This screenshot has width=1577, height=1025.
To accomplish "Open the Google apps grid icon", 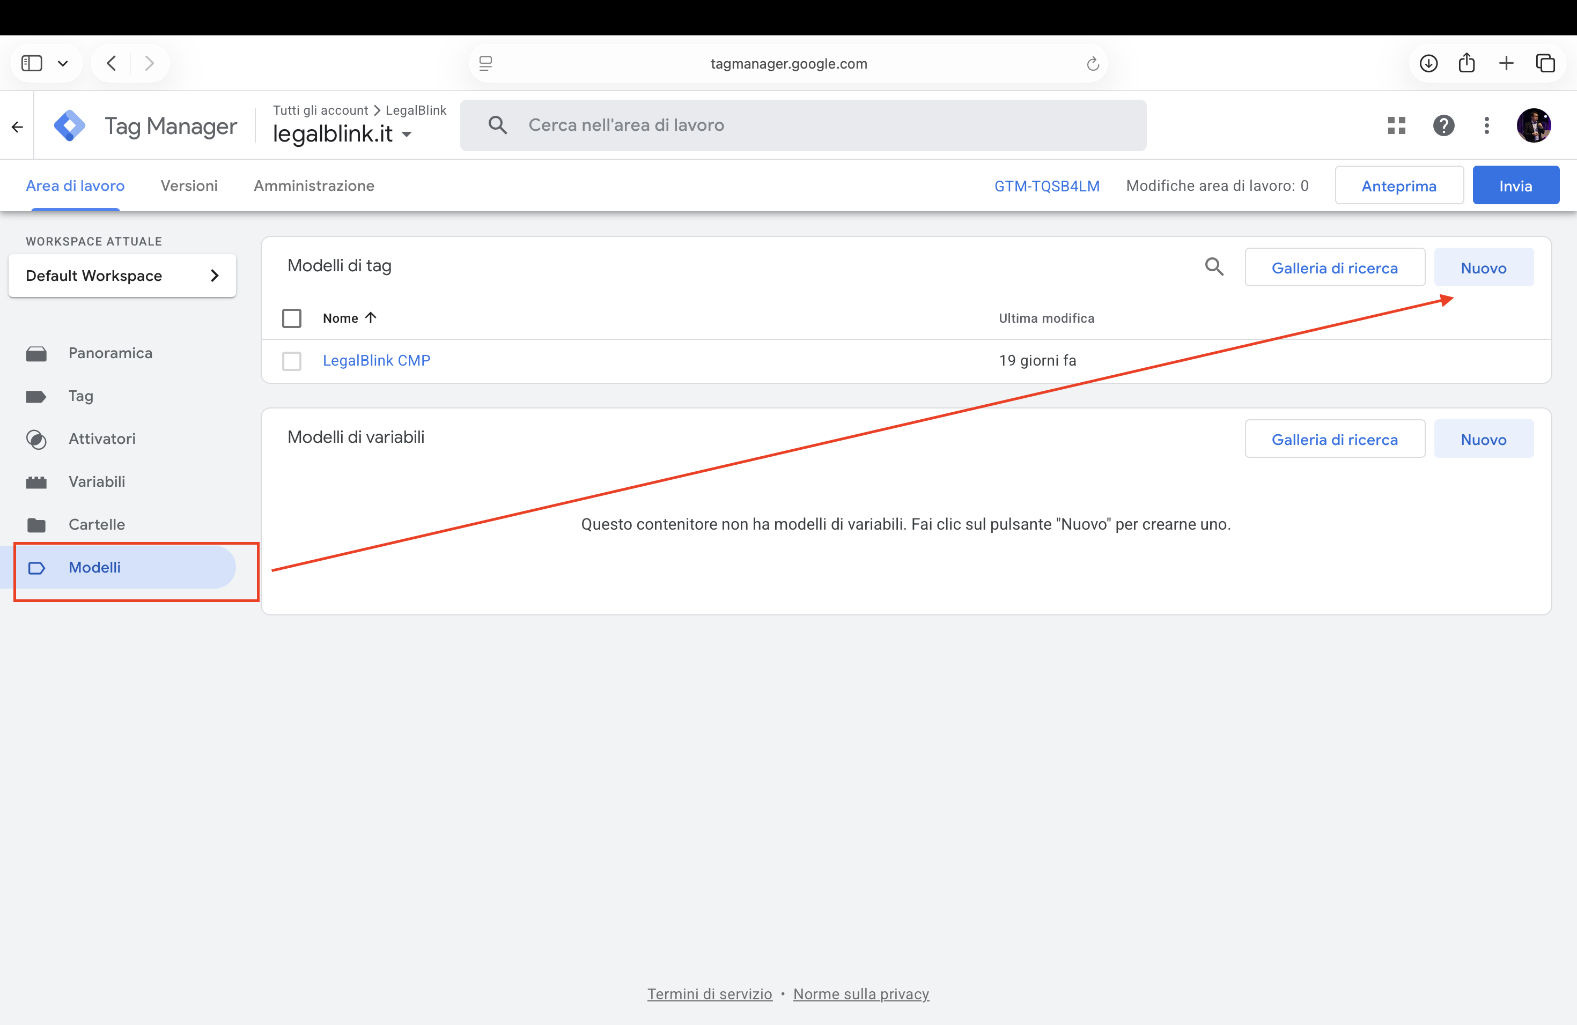I will (1396, 126).
